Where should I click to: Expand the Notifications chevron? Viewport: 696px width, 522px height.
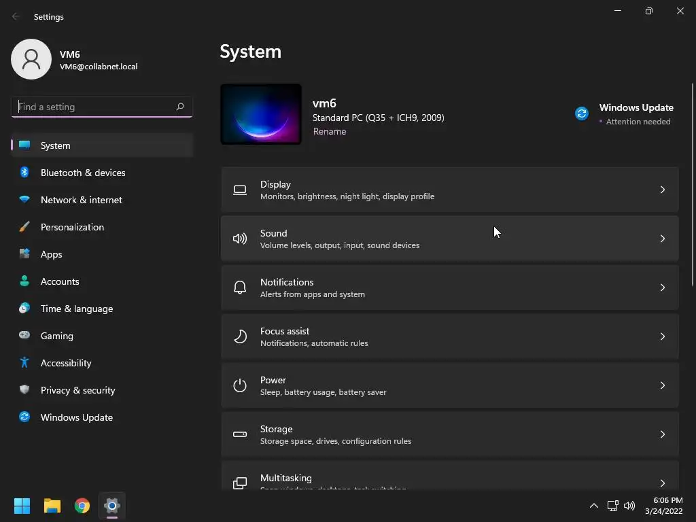pos(662,288)
